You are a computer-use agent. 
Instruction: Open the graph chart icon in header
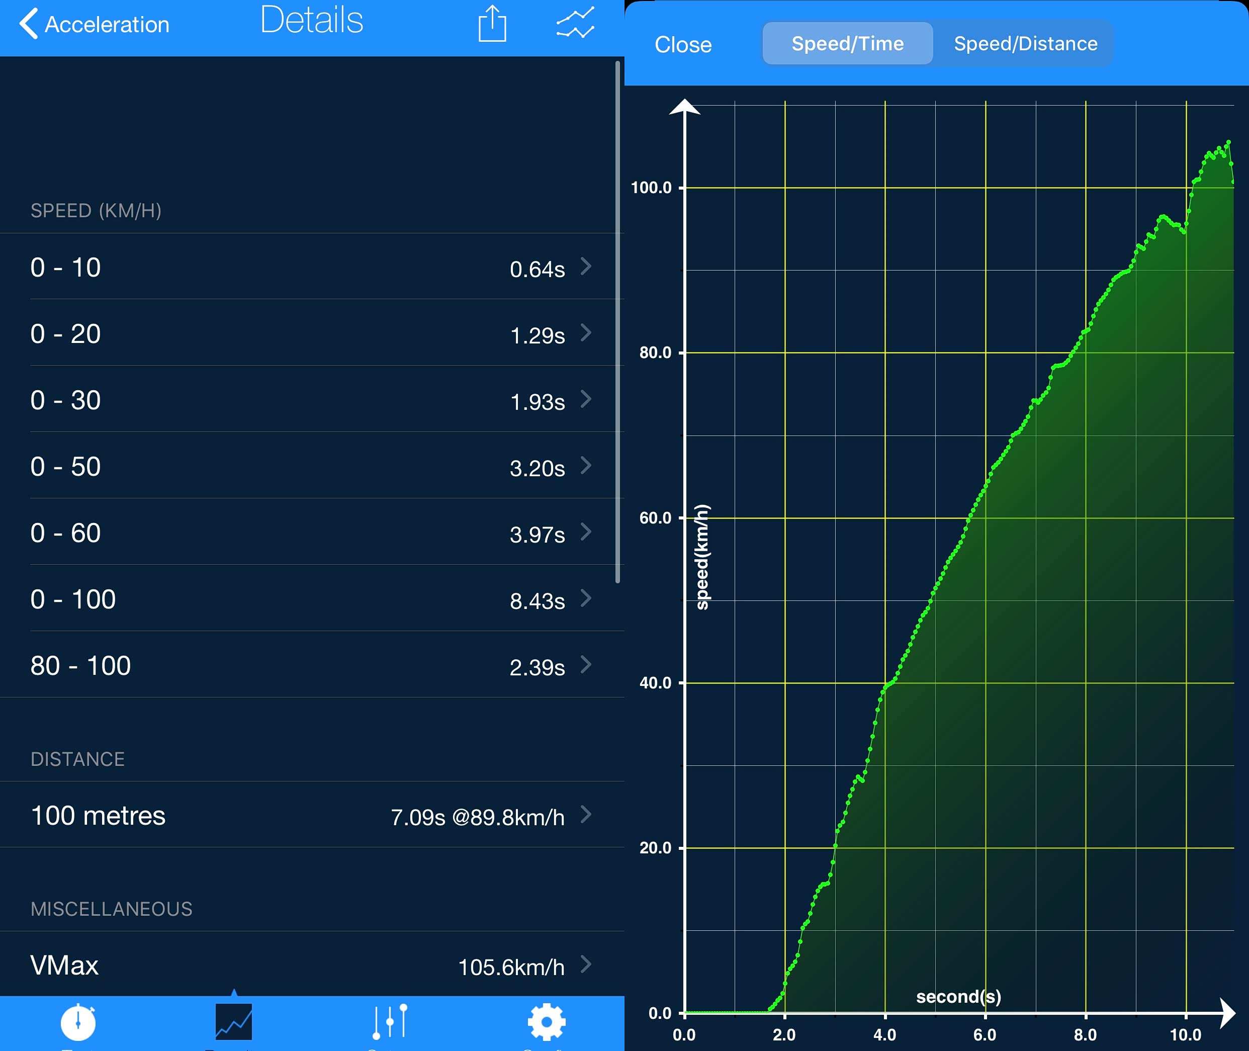pyautogui.click(x=575, y=23)
